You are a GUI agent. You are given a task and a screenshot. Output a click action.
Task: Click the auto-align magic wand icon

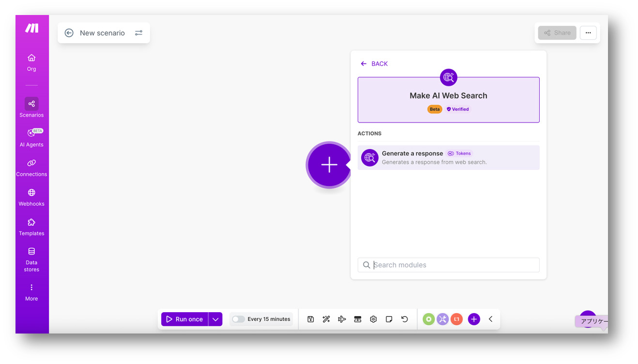click(326, 319)
